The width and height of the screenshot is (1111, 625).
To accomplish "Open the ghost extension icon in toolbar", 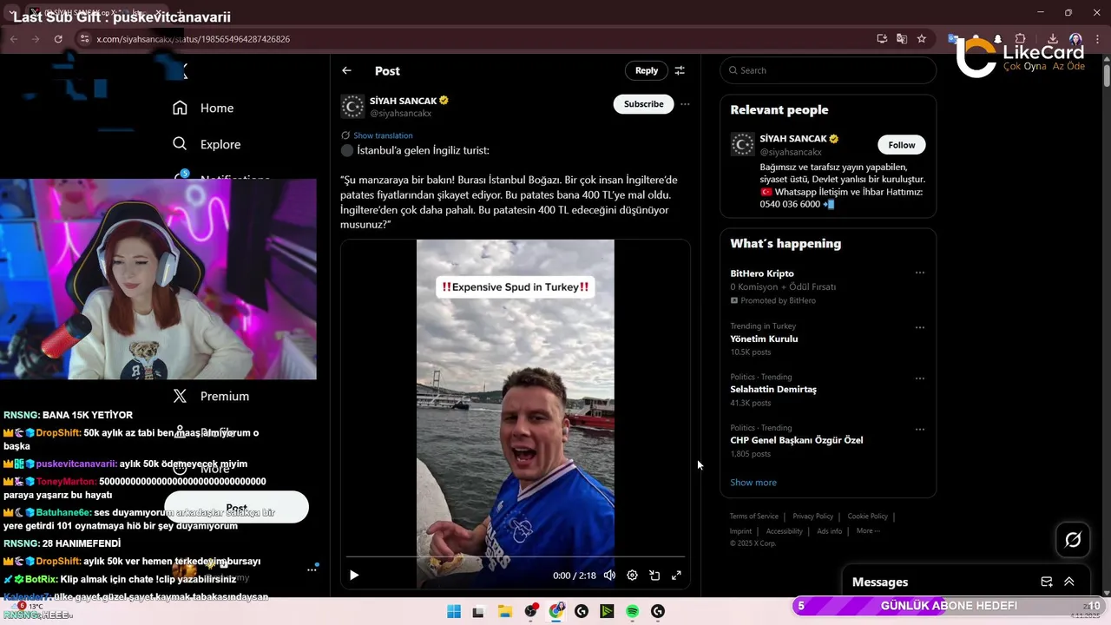I will tap(997, 39).
